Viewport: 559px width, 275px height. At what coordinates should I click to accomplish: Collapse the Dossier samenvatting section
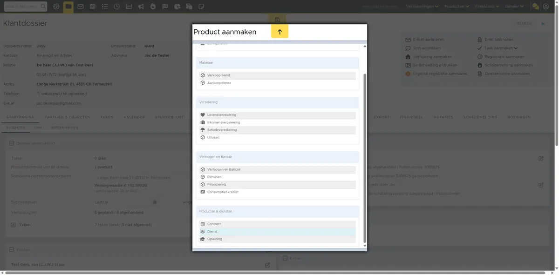[12, 143]
